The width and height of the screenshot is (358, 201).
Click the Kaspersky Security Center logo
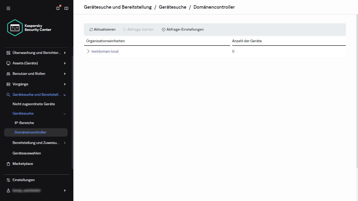point(15,27)
